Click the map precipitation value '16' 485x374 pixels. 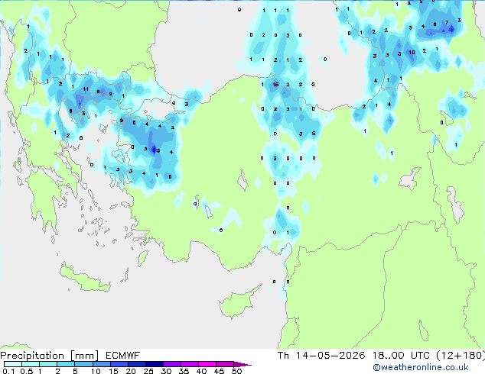coord(275,84)
